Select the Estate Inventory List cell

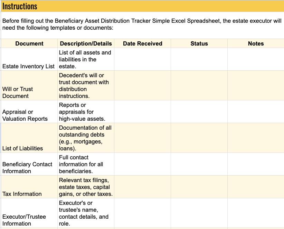pyautogui.click(x=29, y=59)
